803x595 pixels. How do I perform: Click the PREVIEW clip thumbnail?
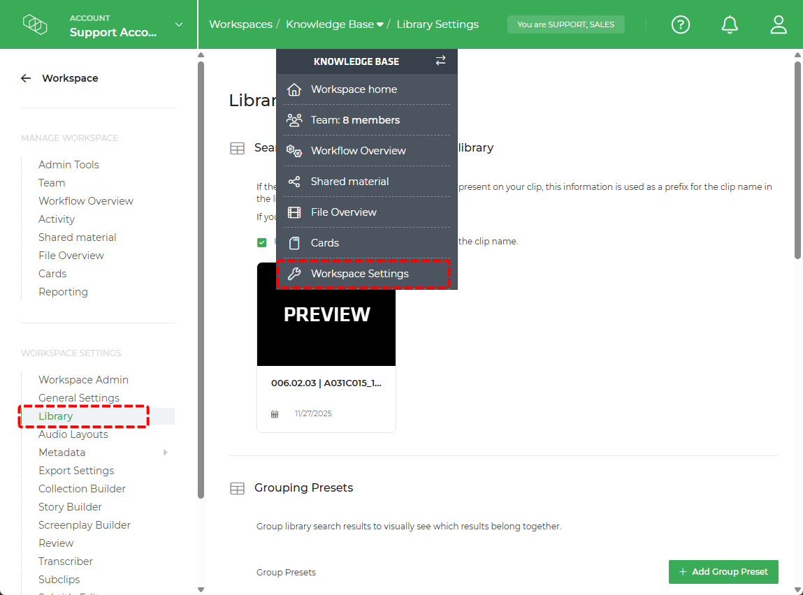coord(326,314)
